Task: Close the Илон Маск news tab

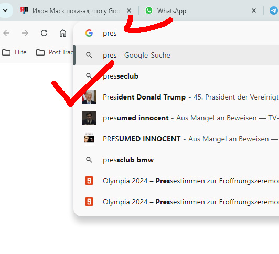Action: (129, 10)
